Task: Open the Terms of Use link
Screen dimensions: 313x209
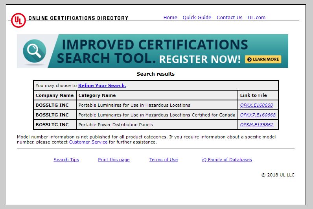Action: click(x=164, y=160)
